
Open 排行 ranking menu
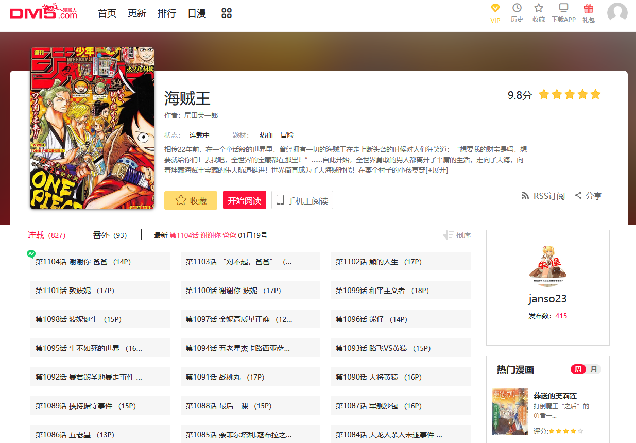[x=167, y=13]
